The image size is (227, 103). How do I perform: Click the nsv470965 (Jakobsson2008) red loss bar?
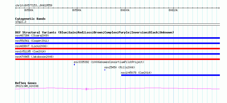tap(117, 59)
